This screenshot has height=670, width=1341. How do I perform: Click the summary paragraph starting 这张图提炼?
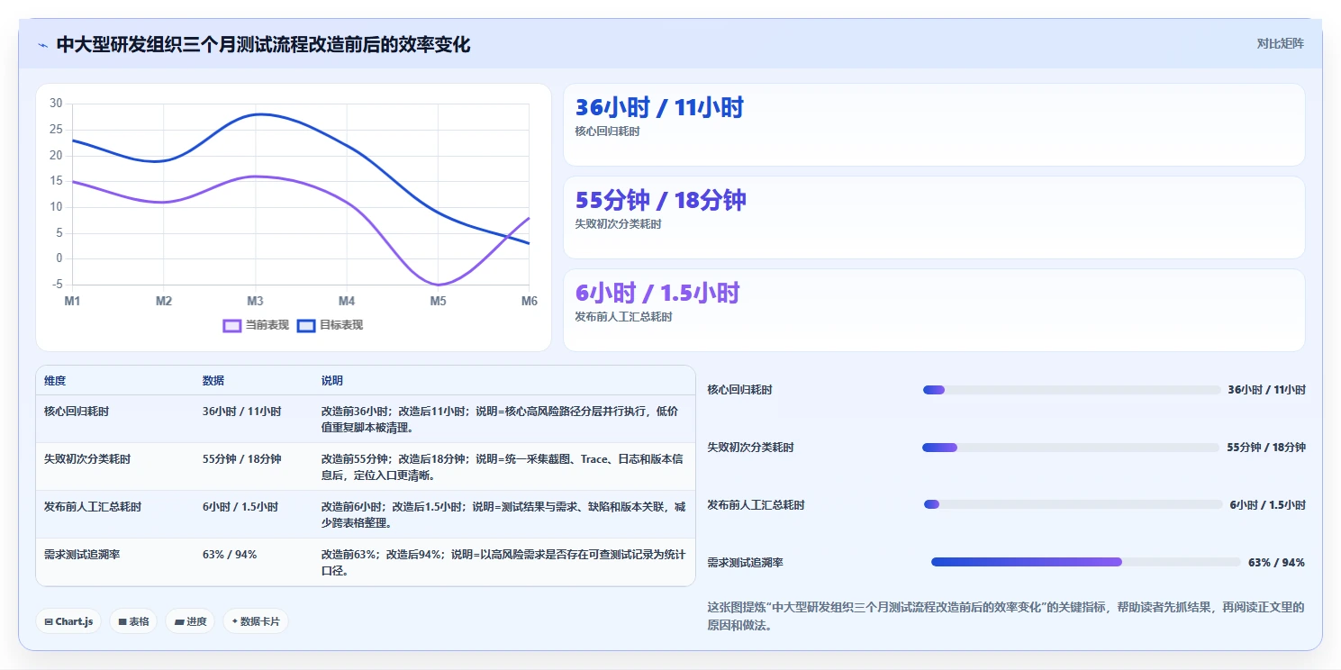coord(1006,616)
